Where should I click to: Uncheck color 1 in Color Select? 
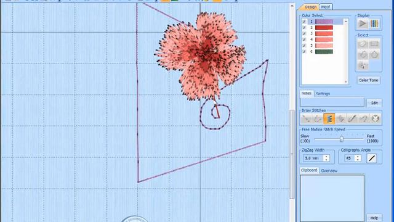304,22
